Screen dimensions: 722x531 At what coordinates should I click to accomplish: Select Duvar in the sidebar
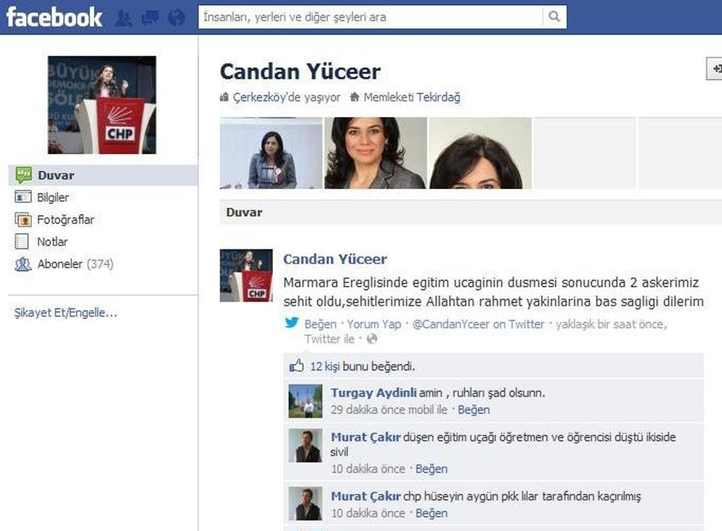(103, 175)
